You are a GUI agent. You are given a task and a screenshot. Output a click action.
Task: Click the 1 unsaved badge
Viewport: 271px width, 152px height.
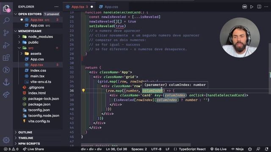[x=51, y=14]
